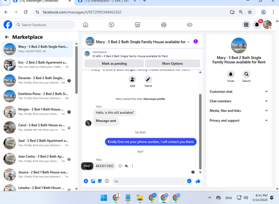Open Carol 3 Bed 2 Bath conversation
The width and height of the screenshot is (279, 204).
tap(37, 128)
